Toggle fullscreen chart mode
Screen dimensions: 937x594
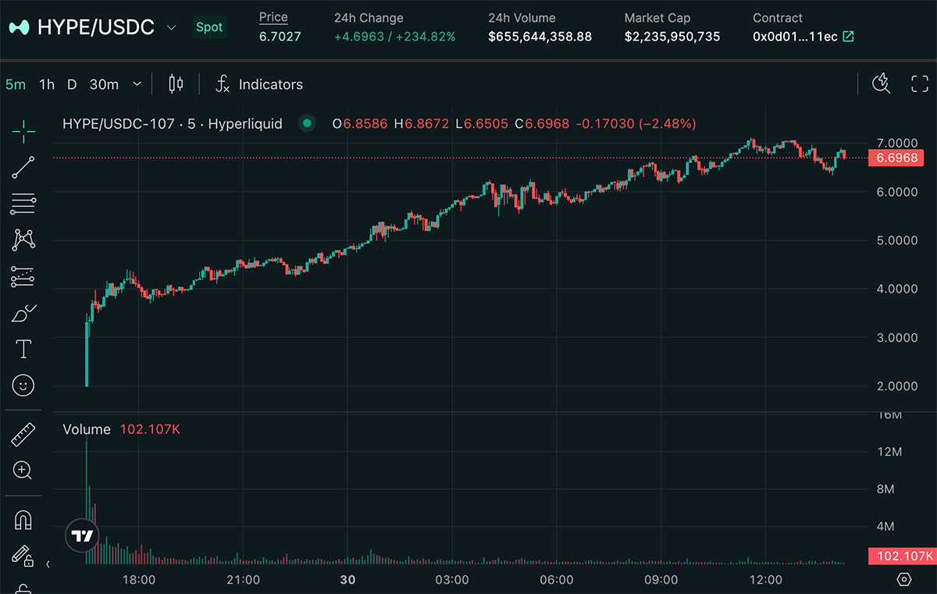coord(920,84)
